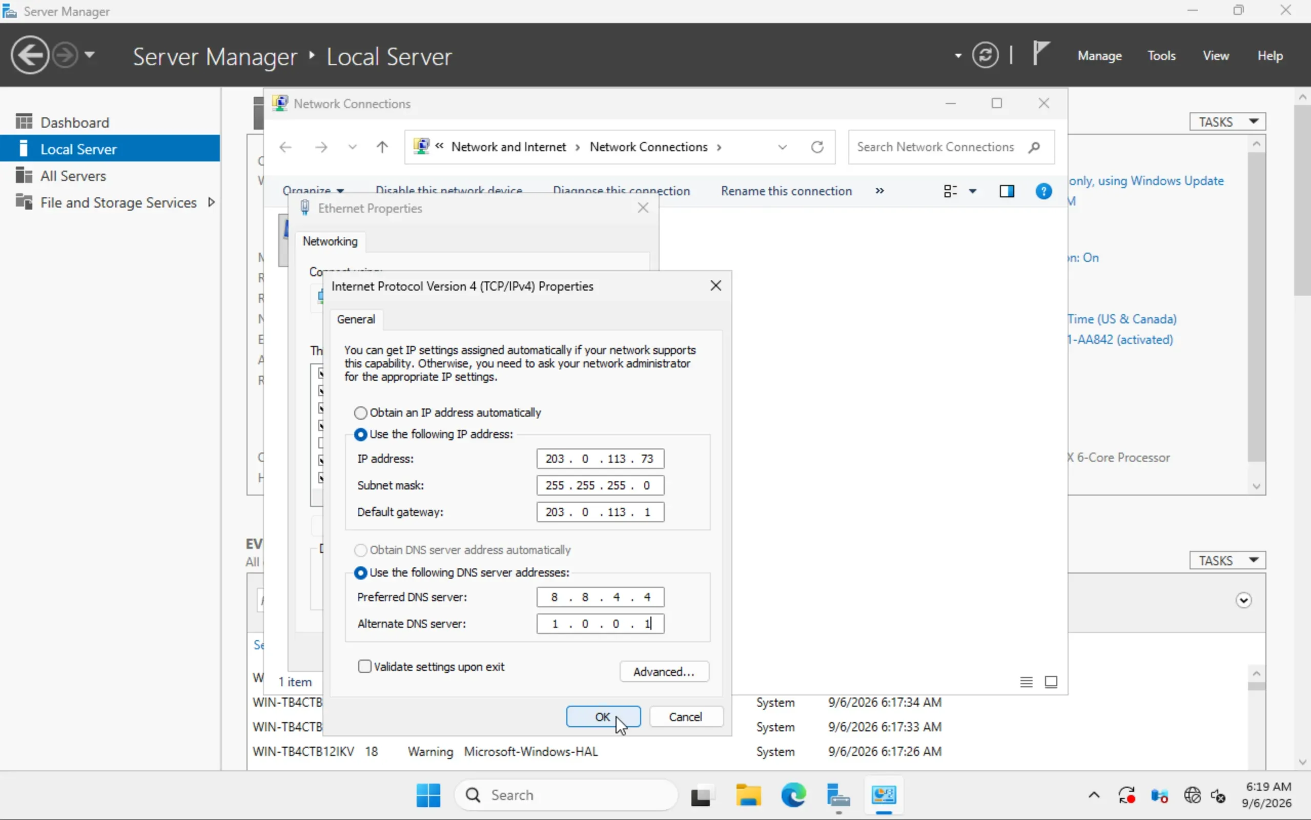The width and height of the screenshot is (1311, 820).
Task: Click Rename this connection
Action: (786, 191)
